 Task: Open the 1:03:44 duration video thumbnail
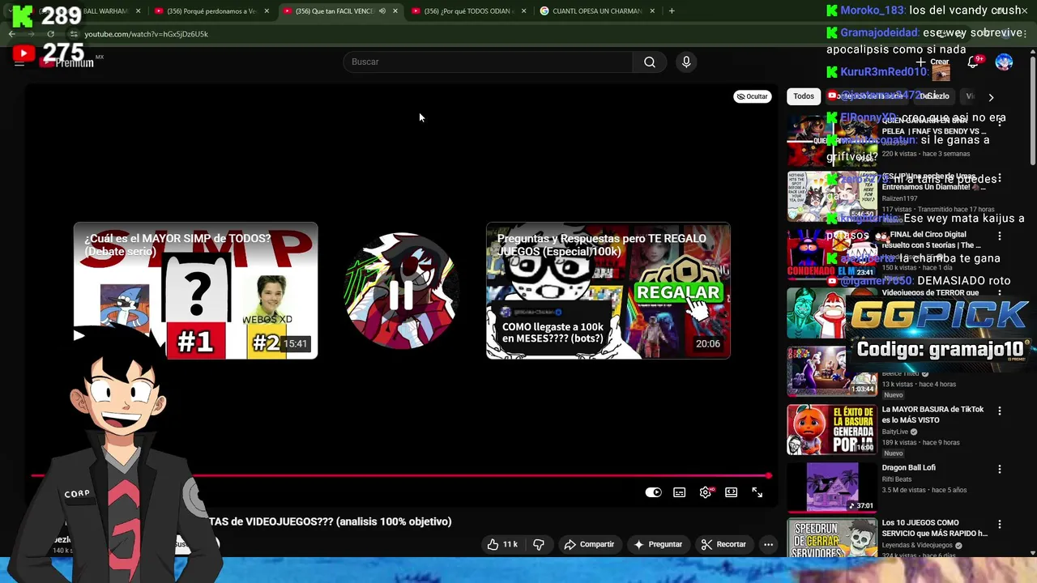pyautogui.click(x=832, y=372)
